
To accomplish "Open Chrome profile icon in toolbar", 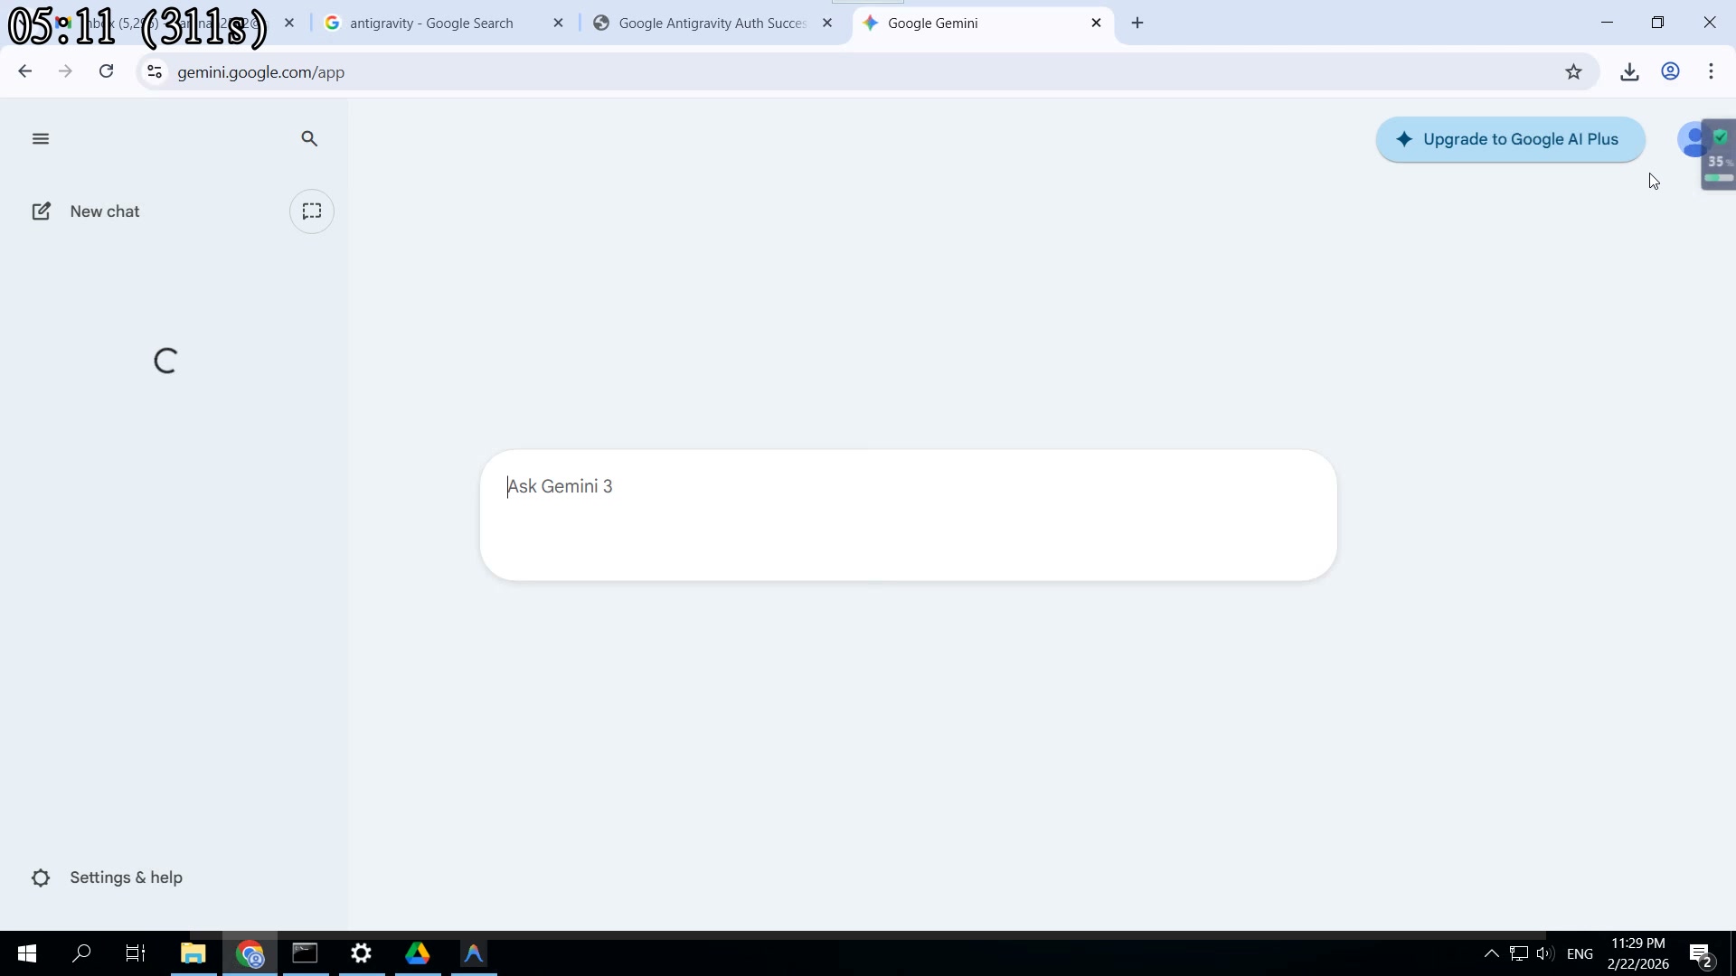I will (1670, 72).
